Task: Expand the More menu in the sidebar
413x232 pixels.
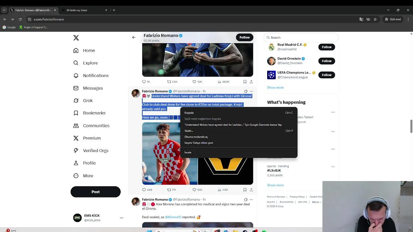Action: [x=83, y=176]
